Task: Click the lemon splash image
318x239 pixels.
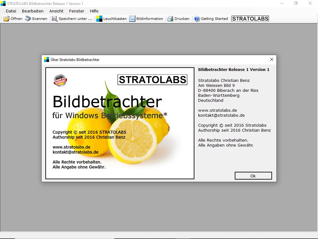Action: tap(120, 123)
